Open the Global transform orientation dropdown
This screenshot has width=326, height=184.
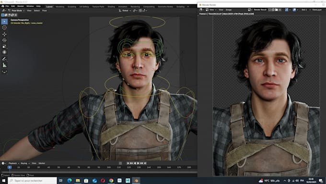pos(125,11)
